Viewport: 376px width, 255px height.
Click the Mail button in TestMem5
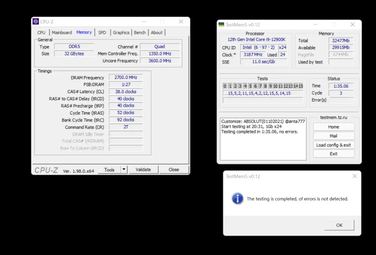coord(333,136)
